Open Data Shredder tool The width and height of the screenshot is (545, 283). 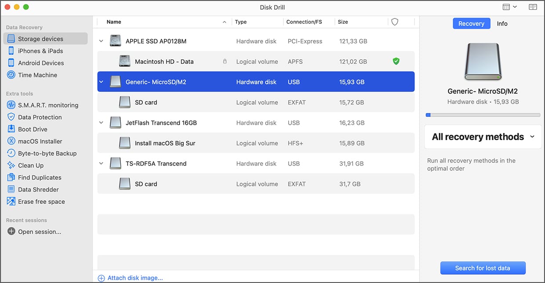(x=38, y=189)
